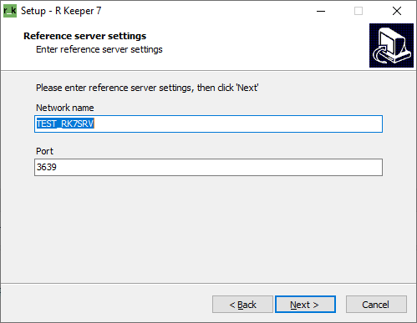This screenshot has width=417, height=323.
Task: Cancel the R Keeper 7 installation
Action: click(376, 305)
